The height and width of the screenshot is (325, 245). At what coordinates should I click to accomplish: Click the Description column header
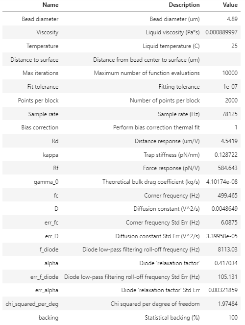pos(184,5)
